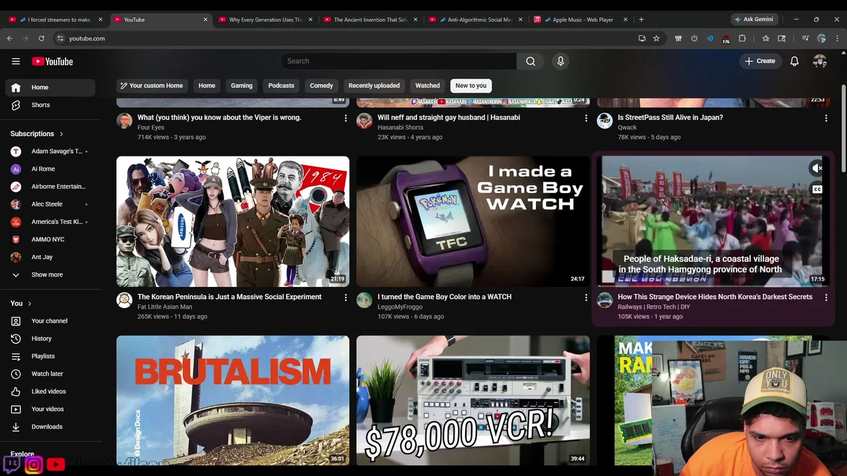Click the Create button
The height and width of the screenshot is (476, 847).
click(760, 61)
